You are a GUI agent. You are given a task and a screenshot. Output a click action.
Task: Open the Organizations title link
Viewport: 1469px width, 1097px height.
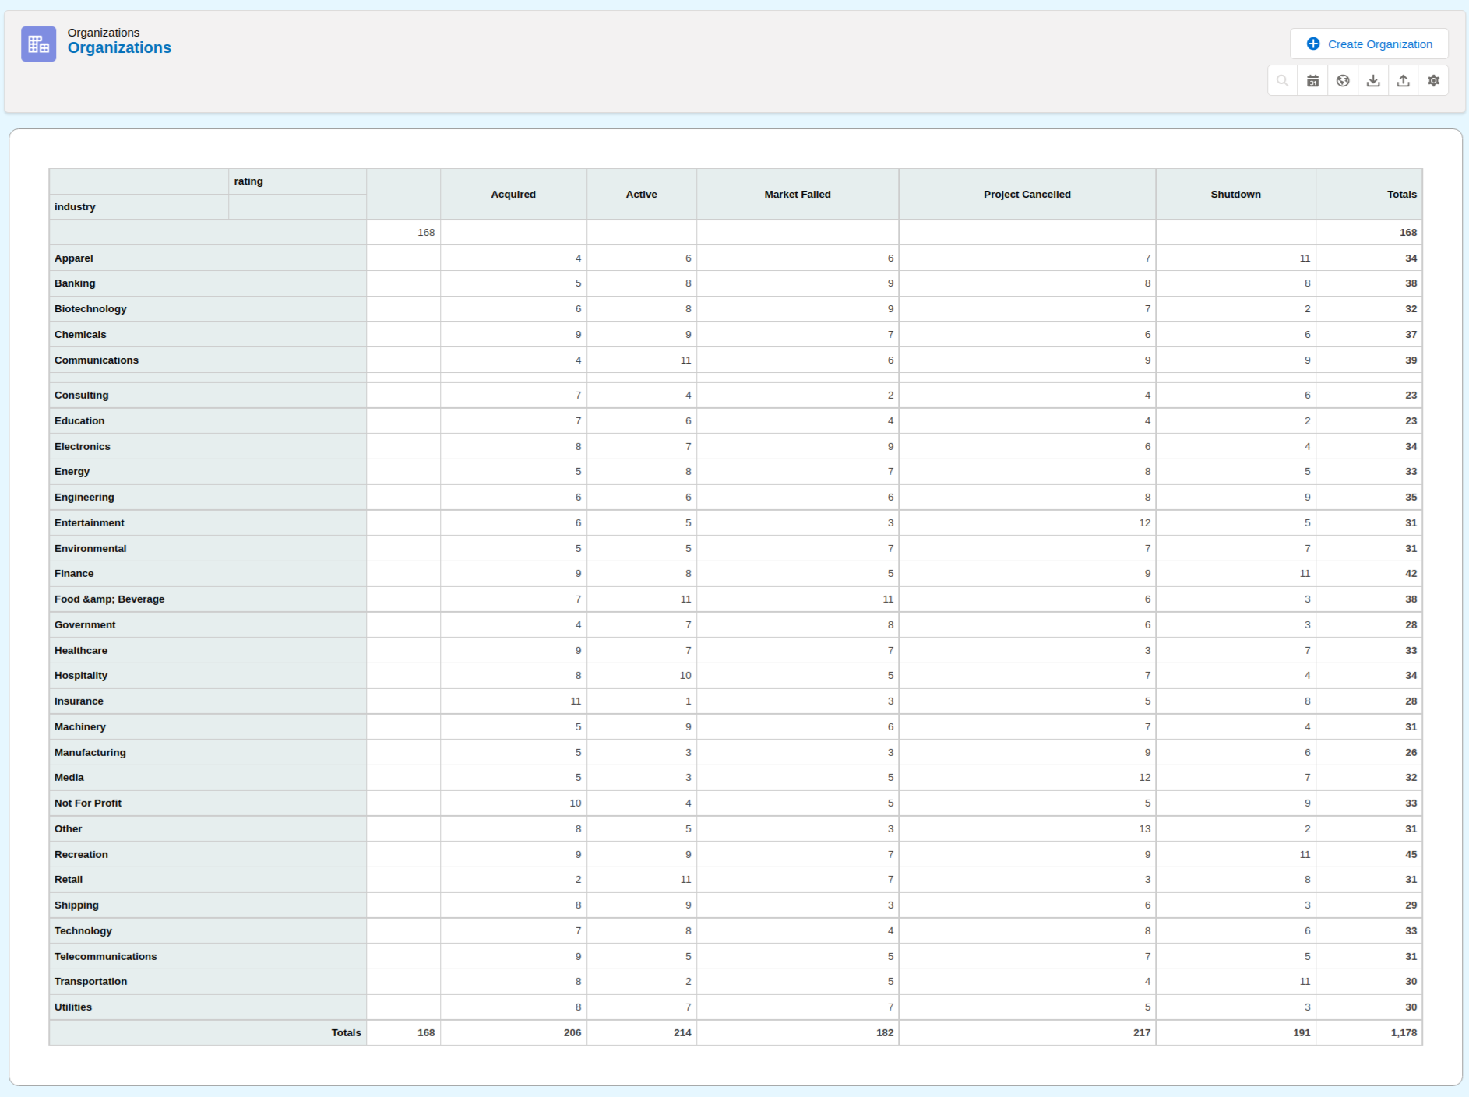click(x=119, y=48)
